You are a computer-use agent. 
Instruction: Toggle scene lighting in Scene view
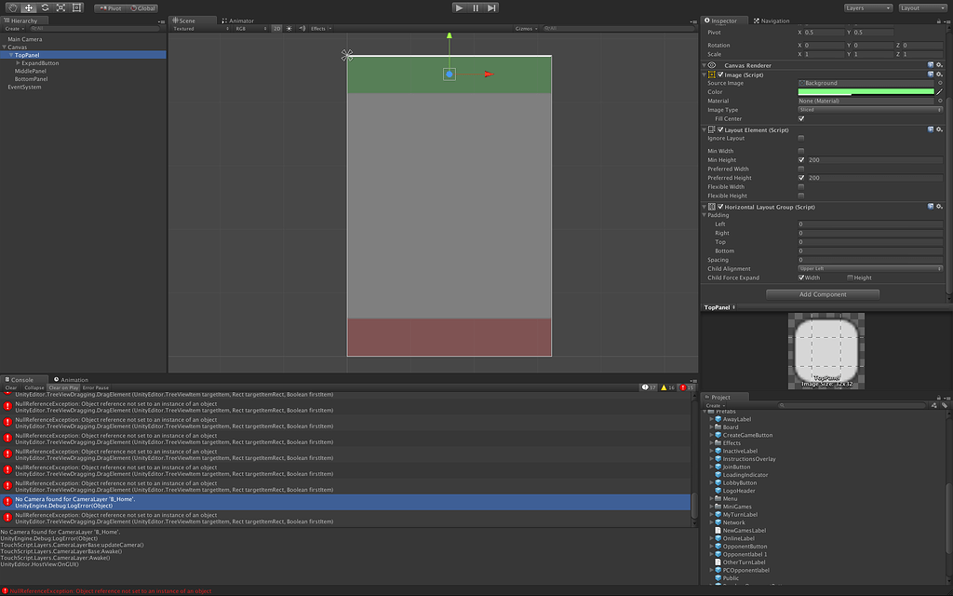289,29
